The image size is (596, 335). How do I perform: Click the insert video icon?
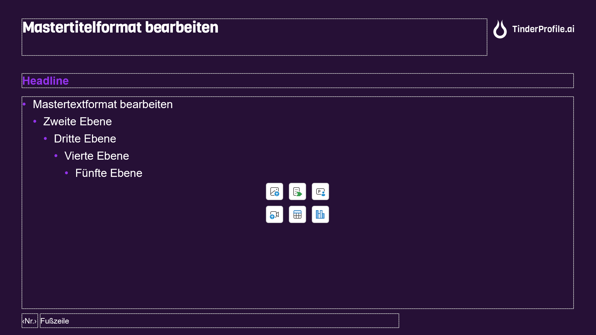pyautogui.click(x=274, y=214)
